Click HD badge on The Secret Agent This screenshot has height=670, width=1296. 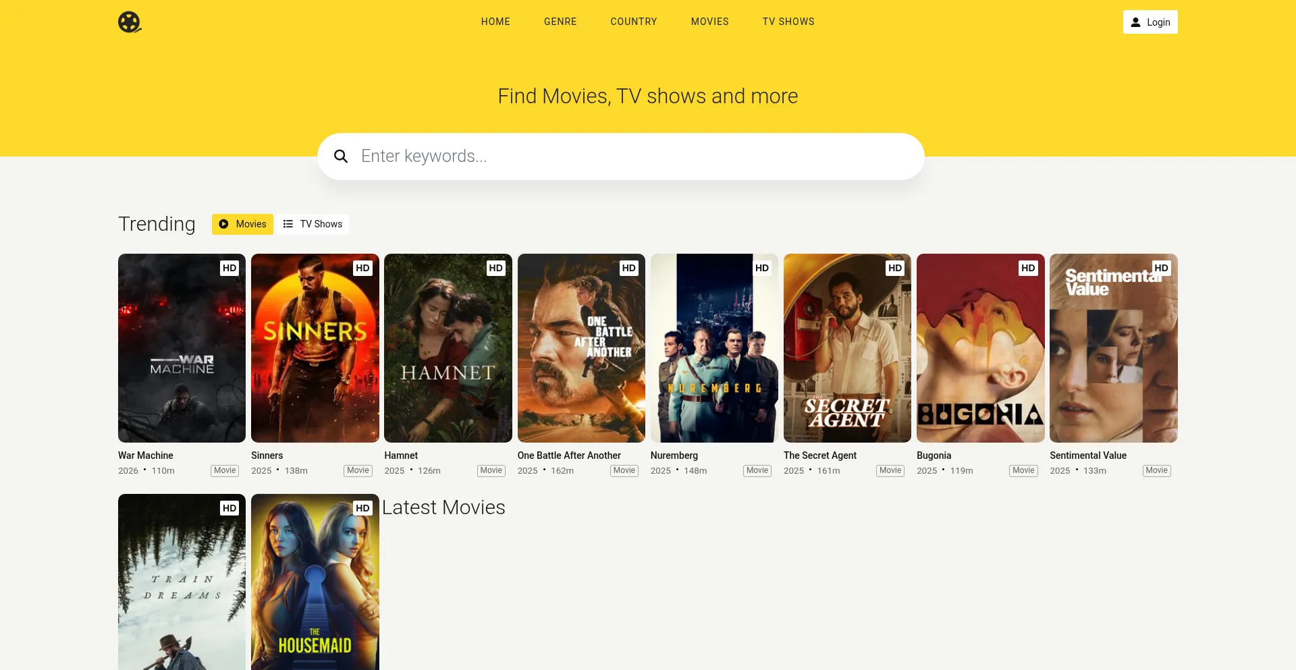pyautogui.click(x=895, y=268)
